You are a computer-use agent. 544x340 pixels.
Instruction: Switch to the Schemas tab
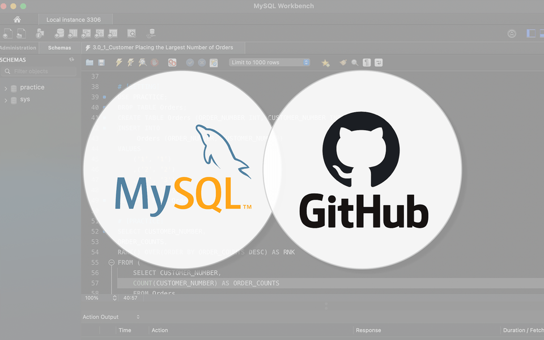pos(59,48)
